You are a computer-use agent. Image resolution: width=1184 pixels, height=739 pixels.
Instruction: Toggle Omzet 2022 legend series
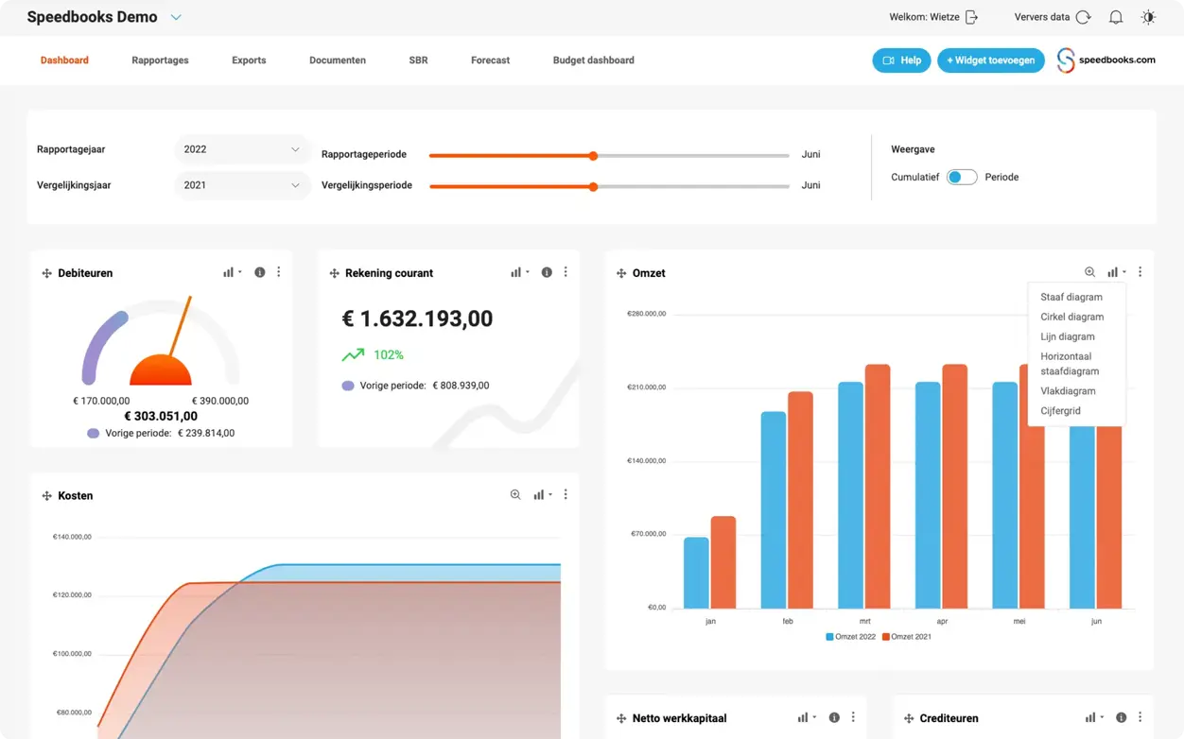pyautogui.click(x=850, y=636)
